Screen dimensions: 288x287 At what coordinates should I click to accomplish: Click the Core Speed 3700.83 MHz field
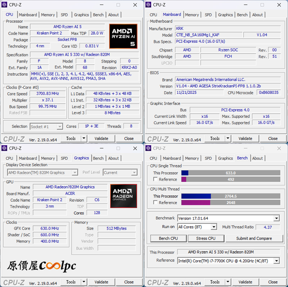[x=48, y=94]
